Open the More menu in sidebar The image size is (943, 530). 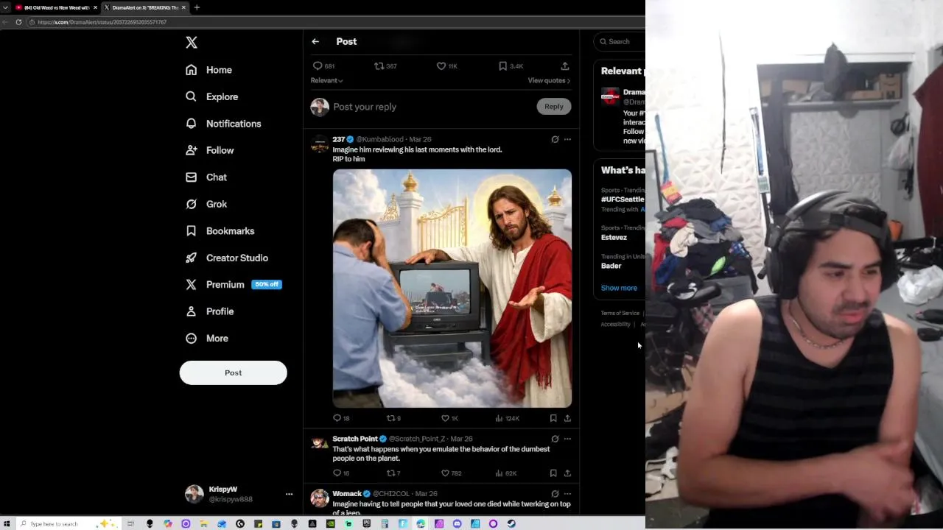[207, 338]
